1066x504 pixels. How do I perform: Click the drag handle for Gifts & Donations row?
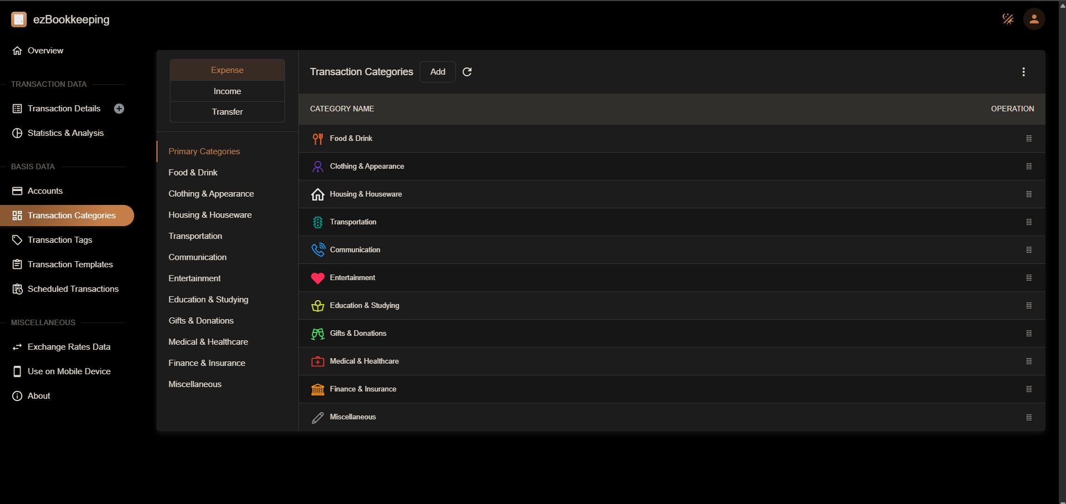click(1029, 334)
